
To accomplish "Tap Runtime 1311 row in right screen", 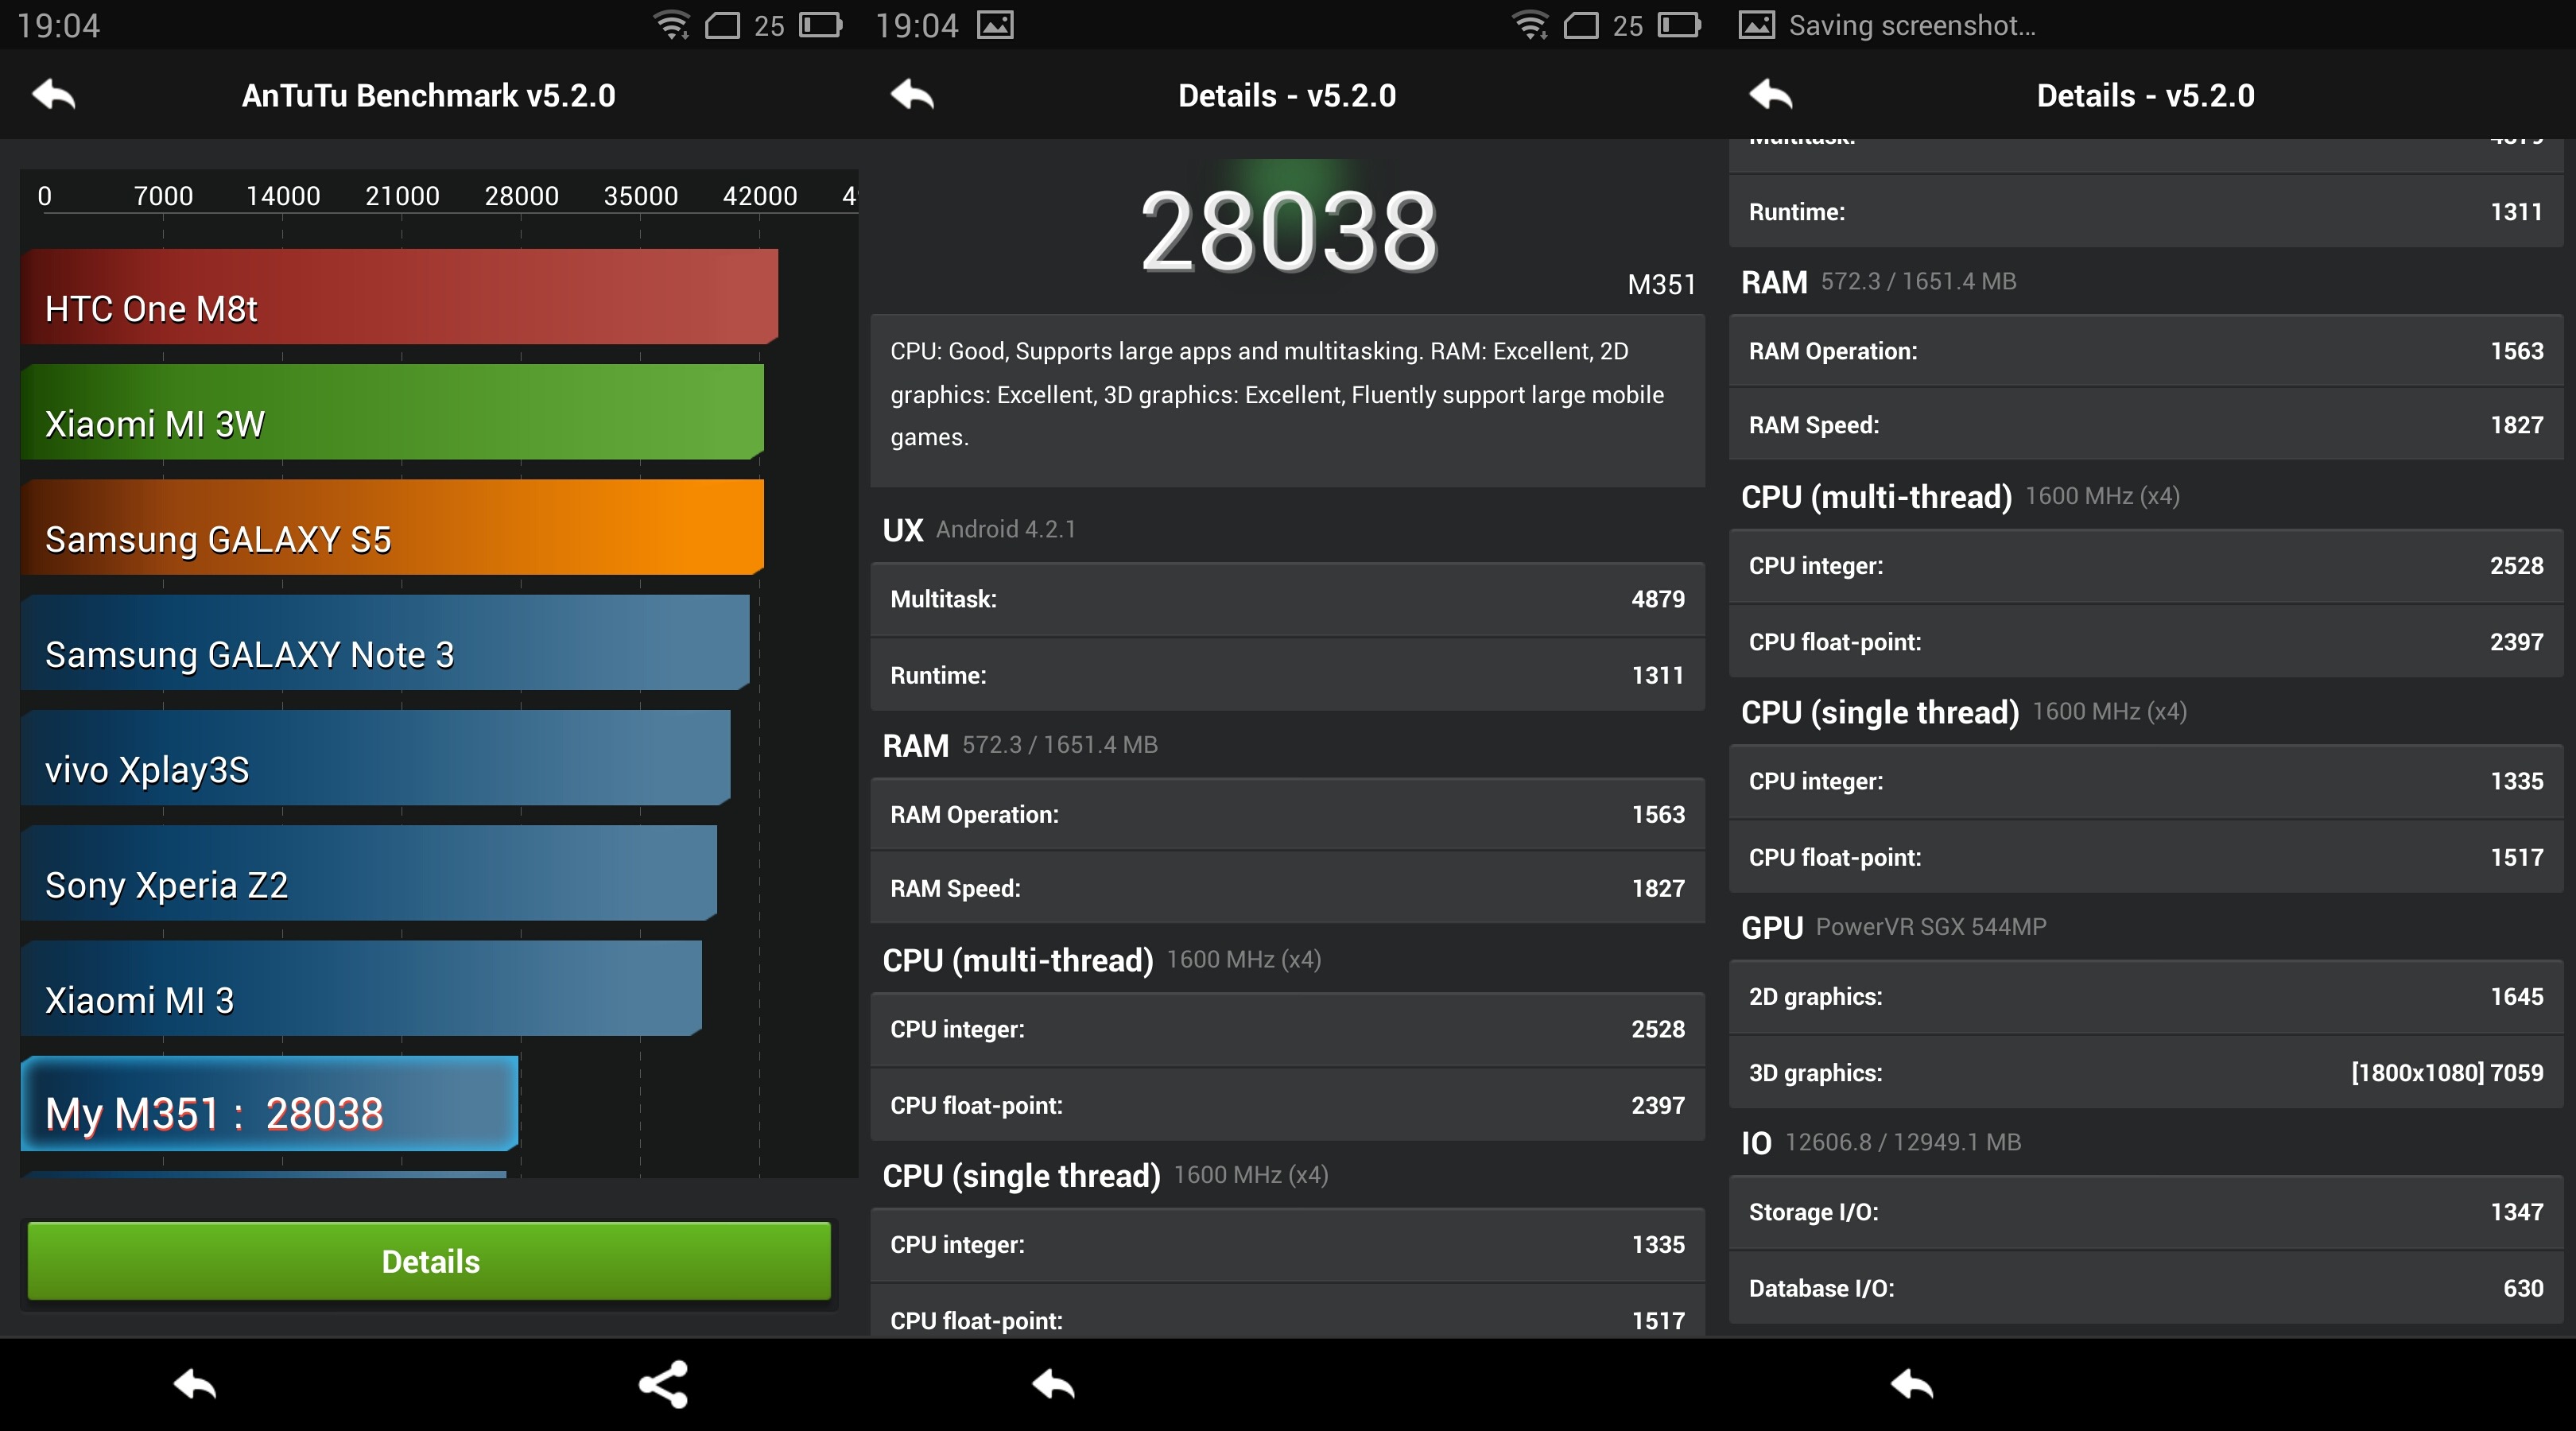I will [2146, 211].
